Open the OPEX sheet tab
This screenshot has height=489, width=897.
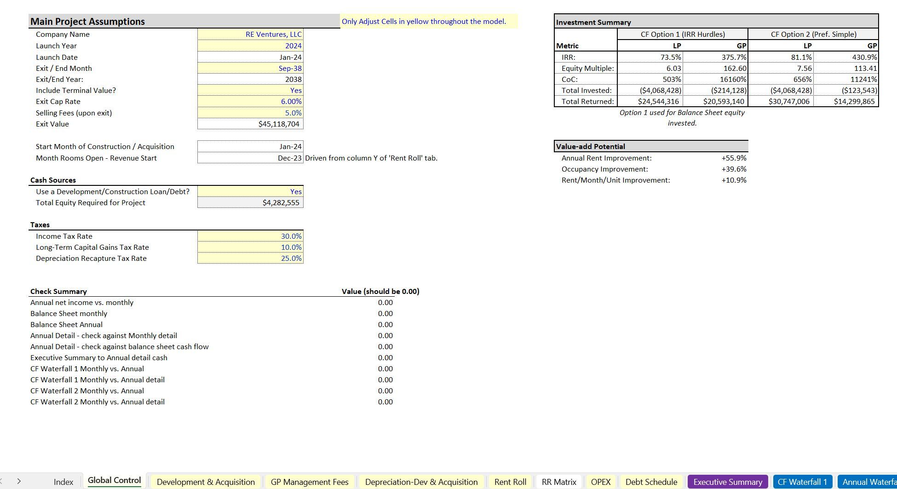click(x=601, y=482)
